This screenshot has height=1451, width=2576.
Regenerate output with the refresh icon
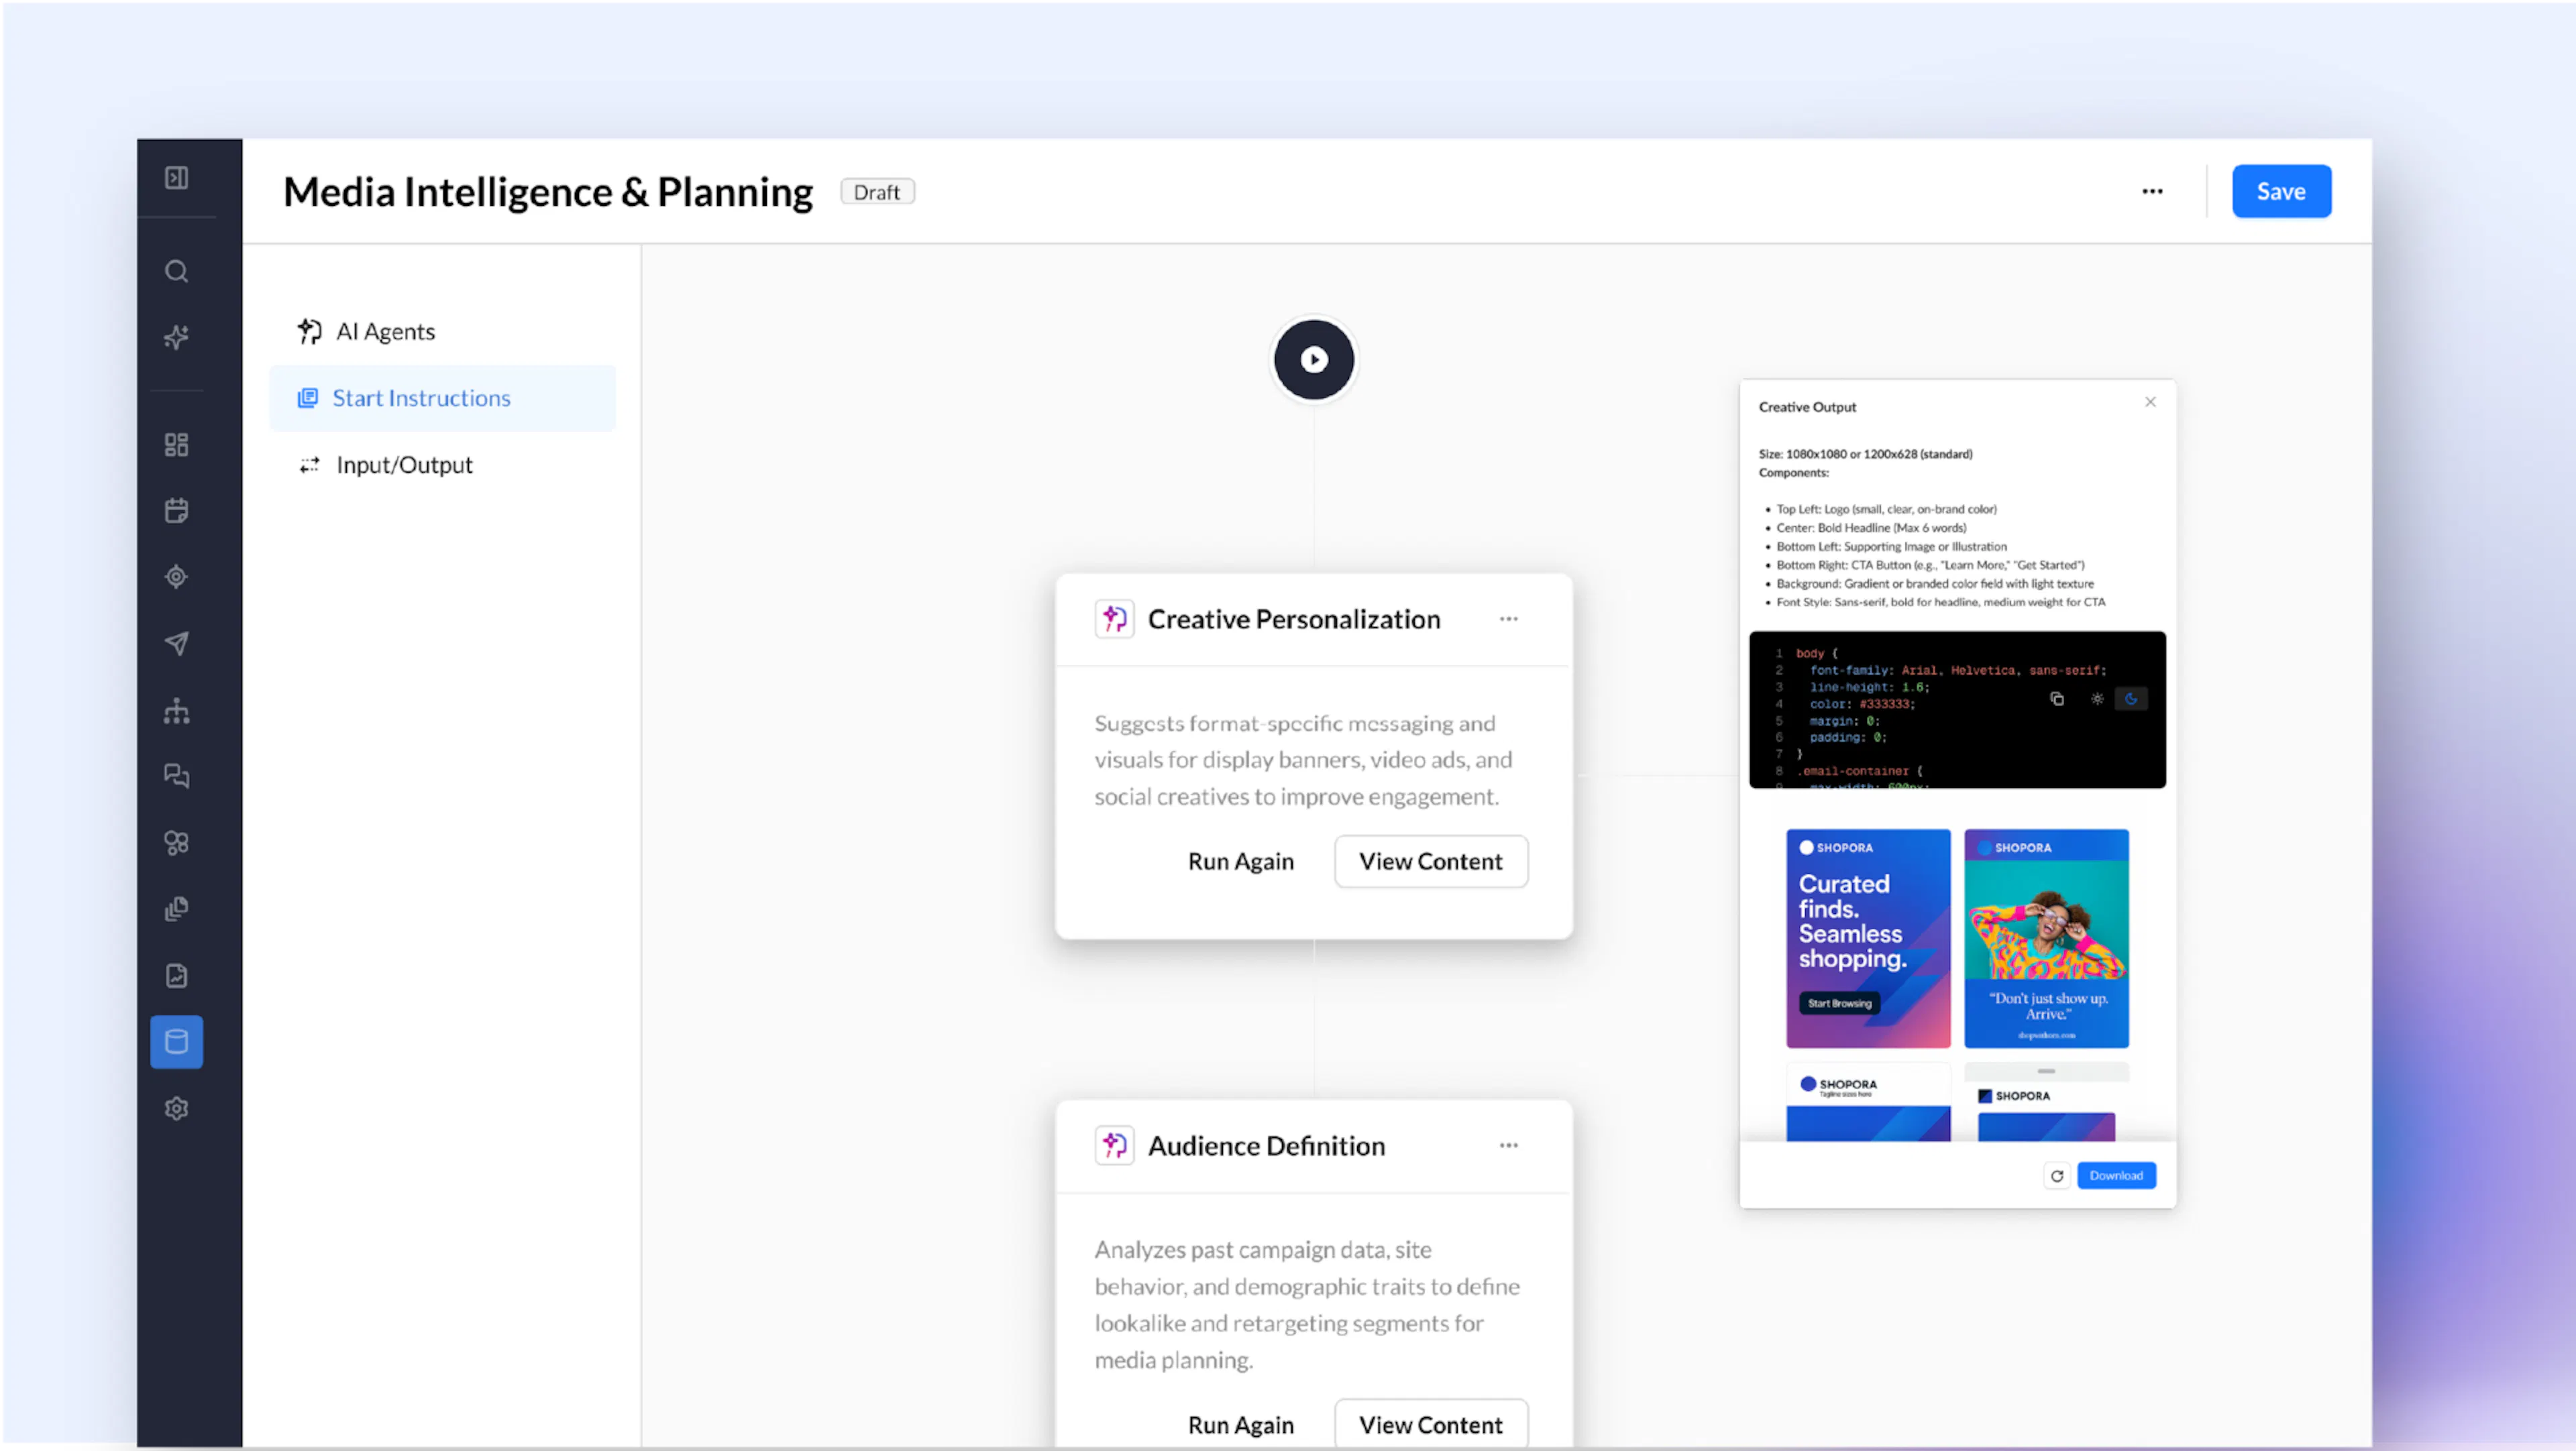coord(2057,1176)
